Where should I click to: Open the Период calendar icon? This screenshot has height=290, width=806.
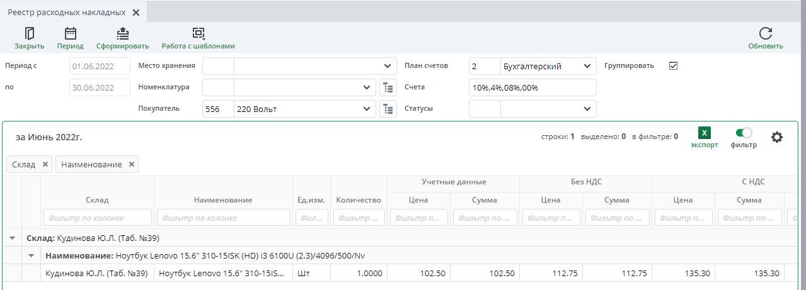click(x=70, y=34)
